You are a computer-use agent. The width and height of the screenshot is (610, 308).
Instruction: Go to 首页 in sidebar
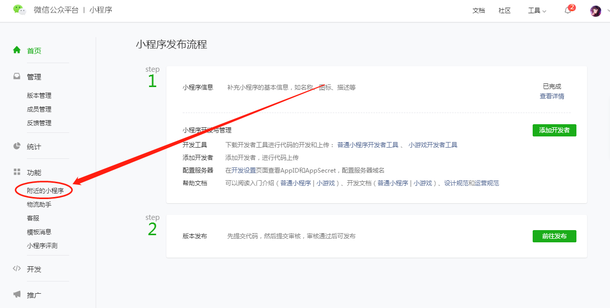pyautogui.click(x=34, y=50)
